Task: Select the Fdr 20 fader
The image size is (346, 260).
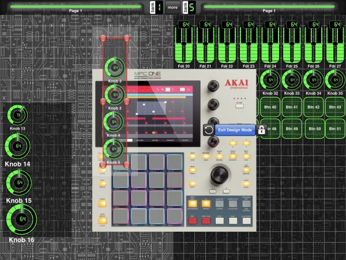Action: pyautogui.click(x=183, y=42)
